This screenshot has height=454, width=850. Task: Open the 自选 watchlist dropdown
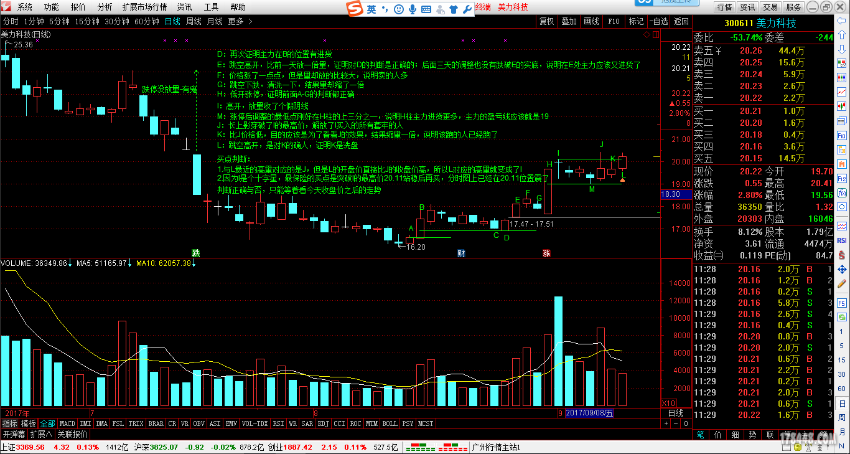click(x=658, y=21)
